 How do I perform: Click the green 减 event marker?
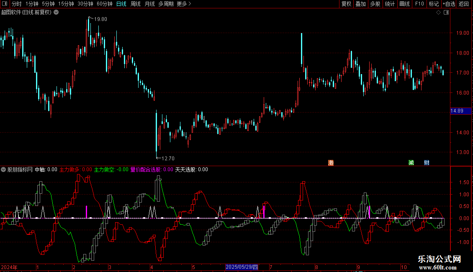pos(411,163)
